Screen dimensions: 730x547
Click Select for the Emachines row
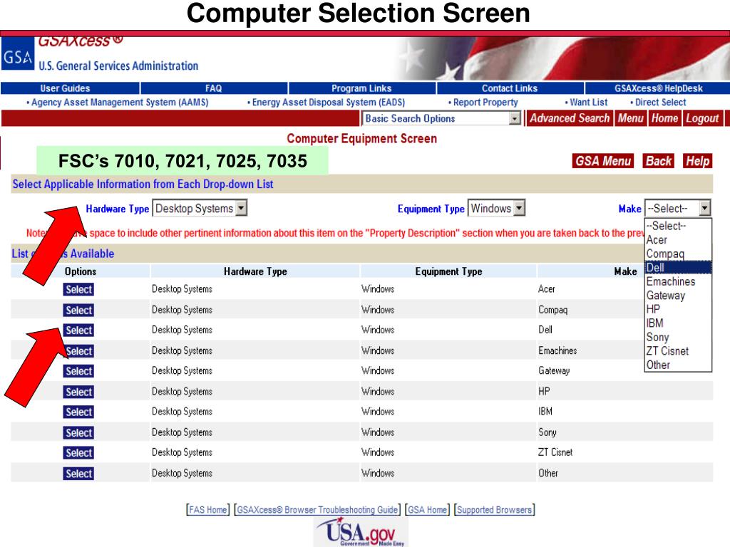[78, 351]
